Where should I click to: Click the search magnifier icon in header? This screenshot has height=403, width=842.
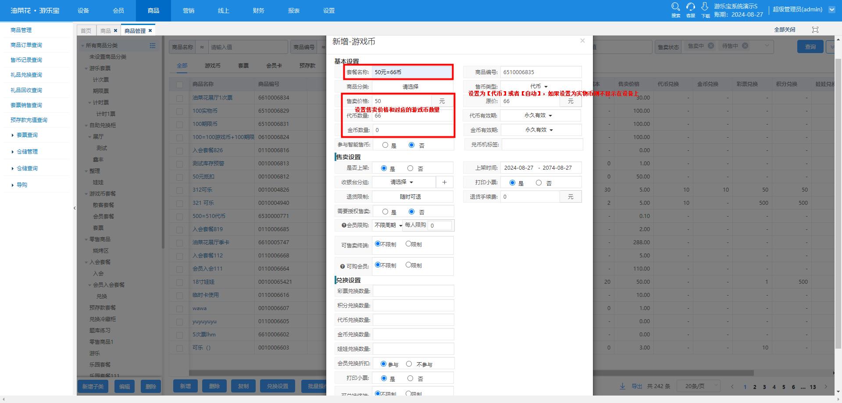(x=675, y=7)
